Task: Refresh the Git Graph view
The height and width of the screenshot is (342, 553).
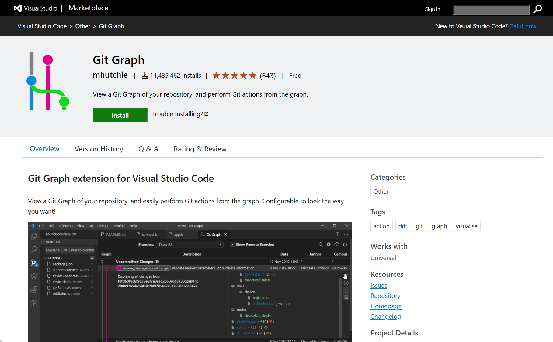Action: pyautogui.click(x=345, y=244)
